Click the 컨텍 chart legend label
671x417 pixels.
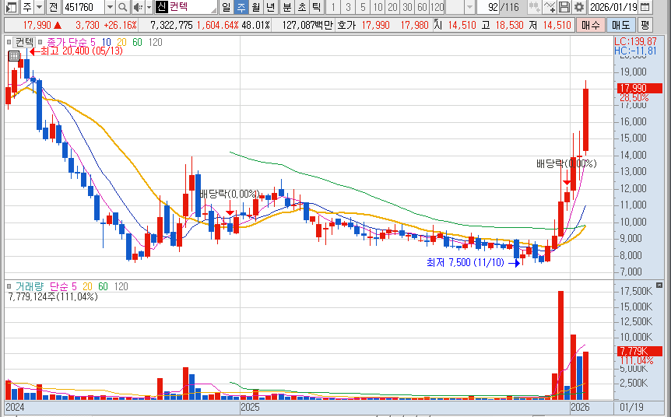coord(24,42)
